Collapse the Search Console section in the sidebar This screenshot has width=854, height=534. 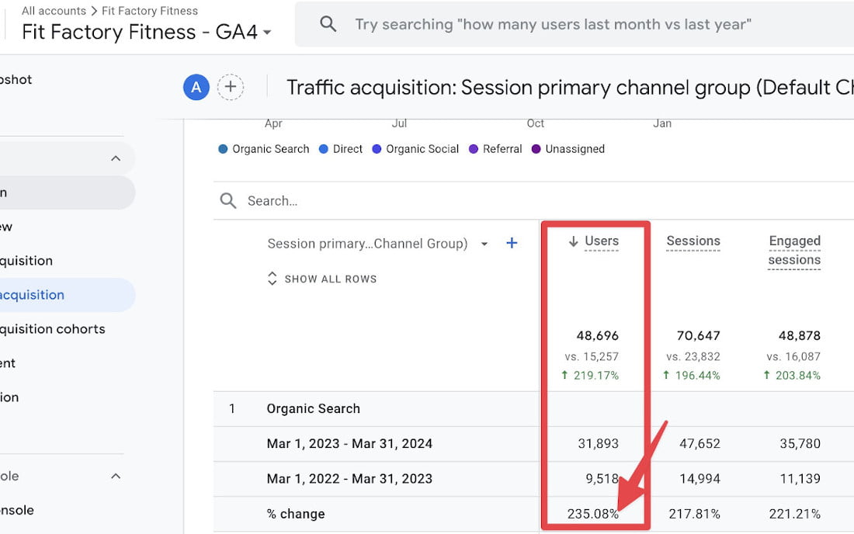point(115,475)
